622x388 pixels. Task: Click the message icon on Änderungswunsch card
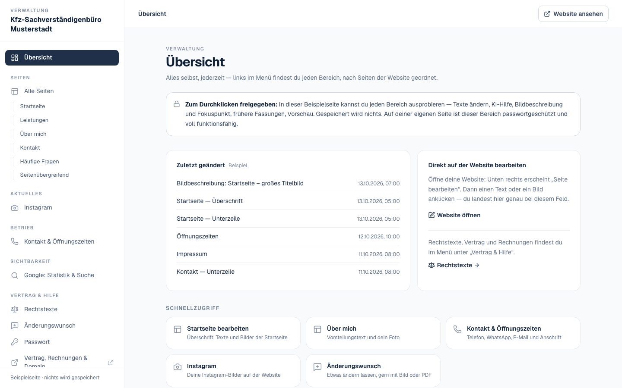(317, 367)
